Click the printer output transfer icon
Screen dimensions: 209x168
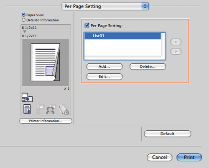click(x=27, y=97)
